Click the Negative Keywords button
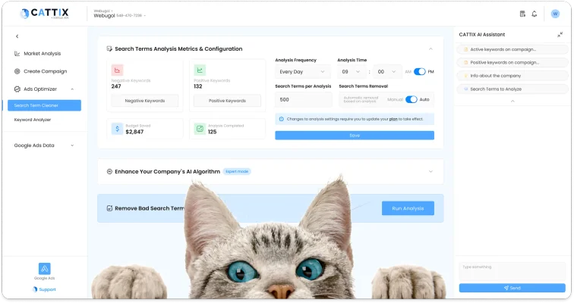Viewport: 574px width, 303px height. 144,101
